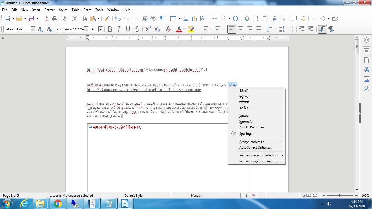
Task: Select spelling suggestion केटरिंग
Action: [257, 108]
